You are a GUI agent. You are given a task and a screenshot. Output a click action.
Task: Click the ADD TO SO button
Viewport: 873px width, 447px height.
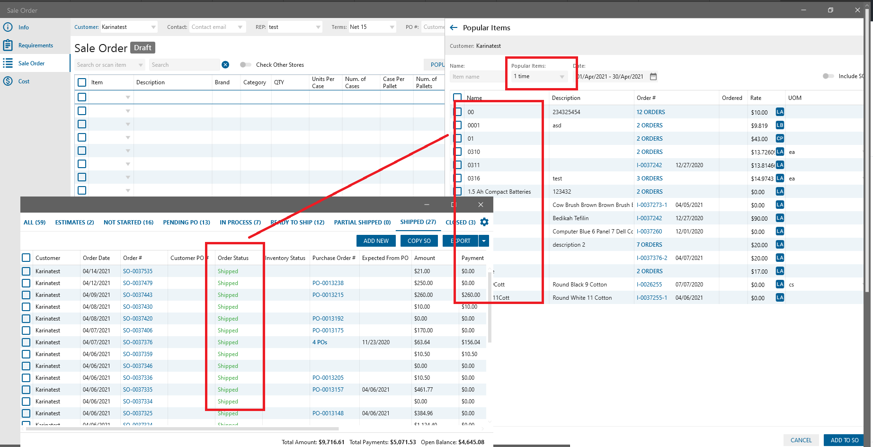845,440
